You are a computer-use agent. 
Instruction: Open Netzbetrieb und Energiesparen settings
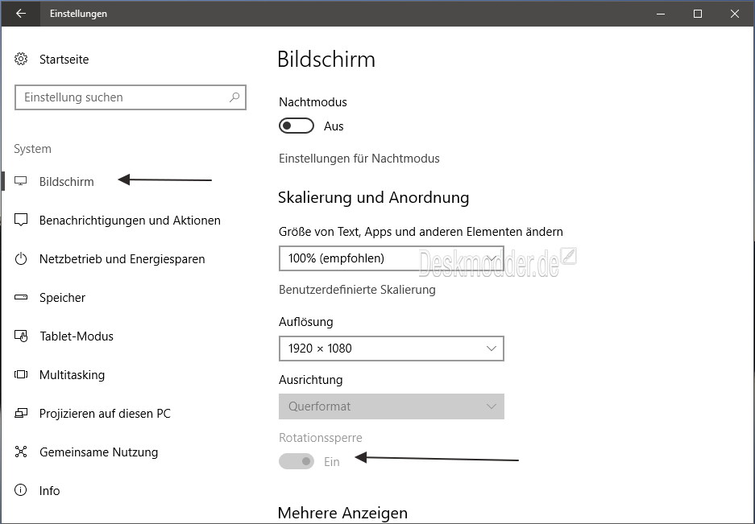click(x=122, y=259)
